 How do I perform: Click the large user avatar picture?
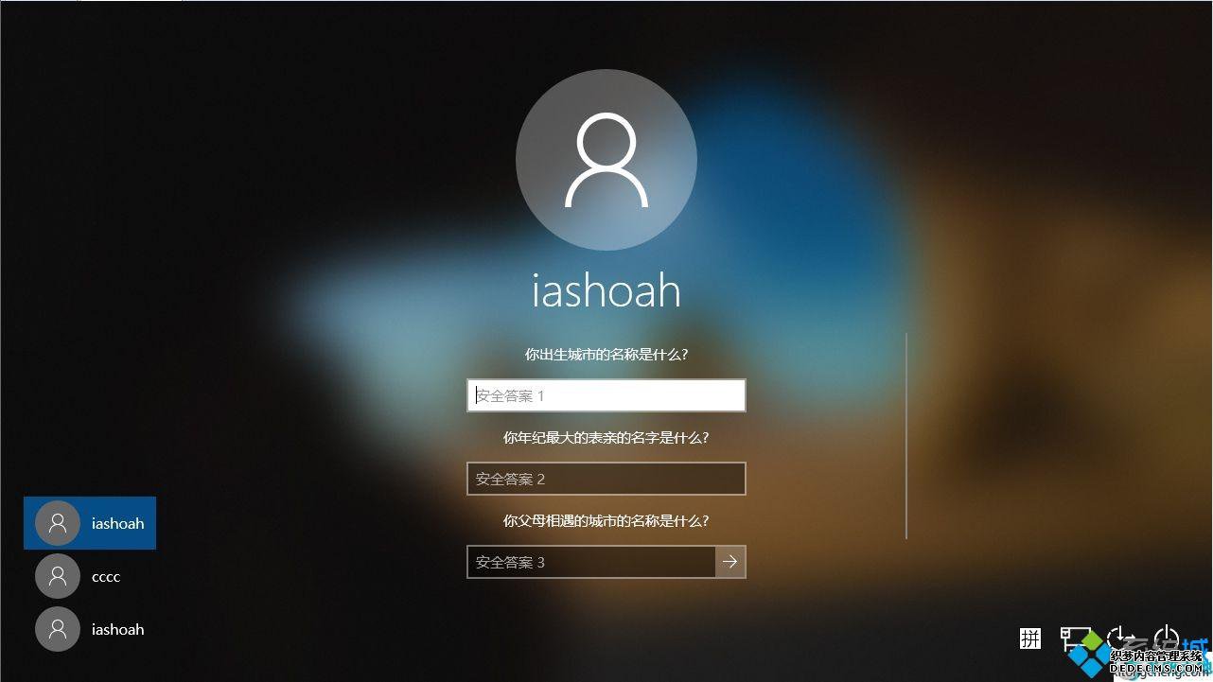pyautogui.click(x=606, y=160)
